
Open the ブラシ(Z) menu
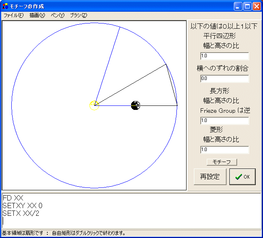(x=78, y=15)
